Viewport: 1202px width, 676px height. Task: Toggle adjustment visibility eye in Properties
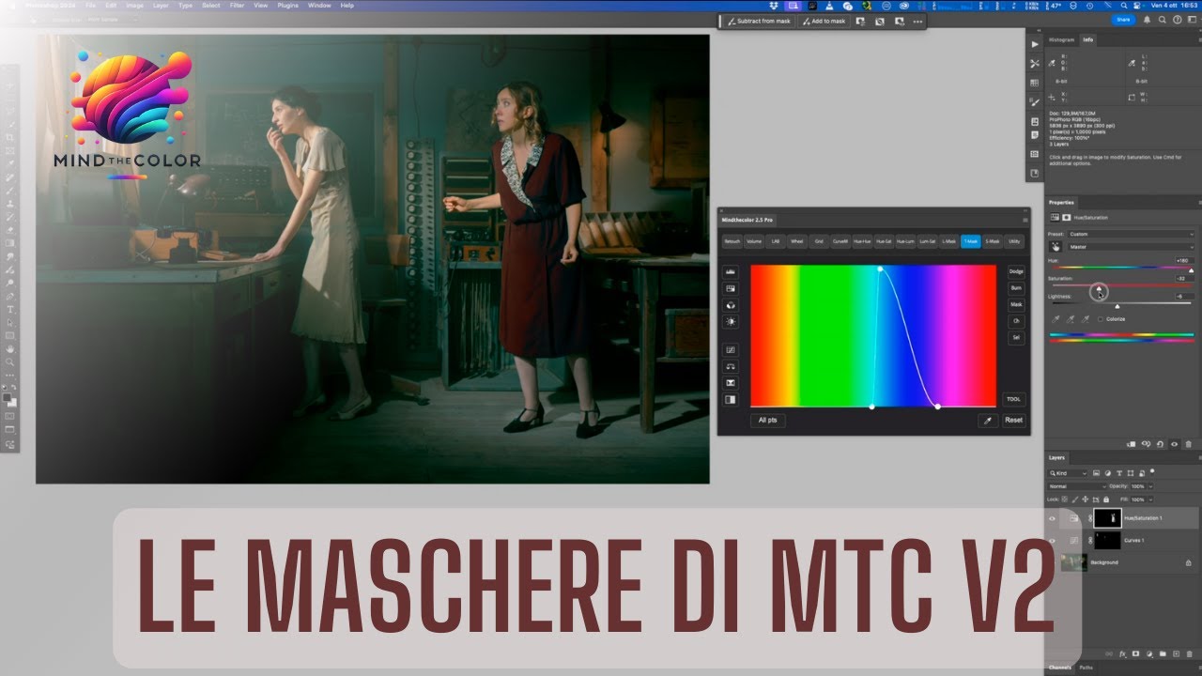1174,444
